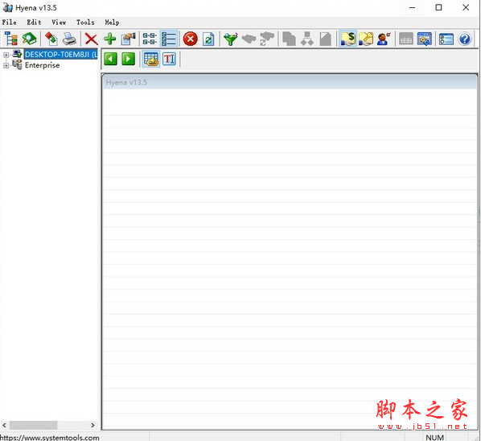This screenshot has height=441, width=481.
Task: Select the Enterprise tree item
Action: pos(42,65)
